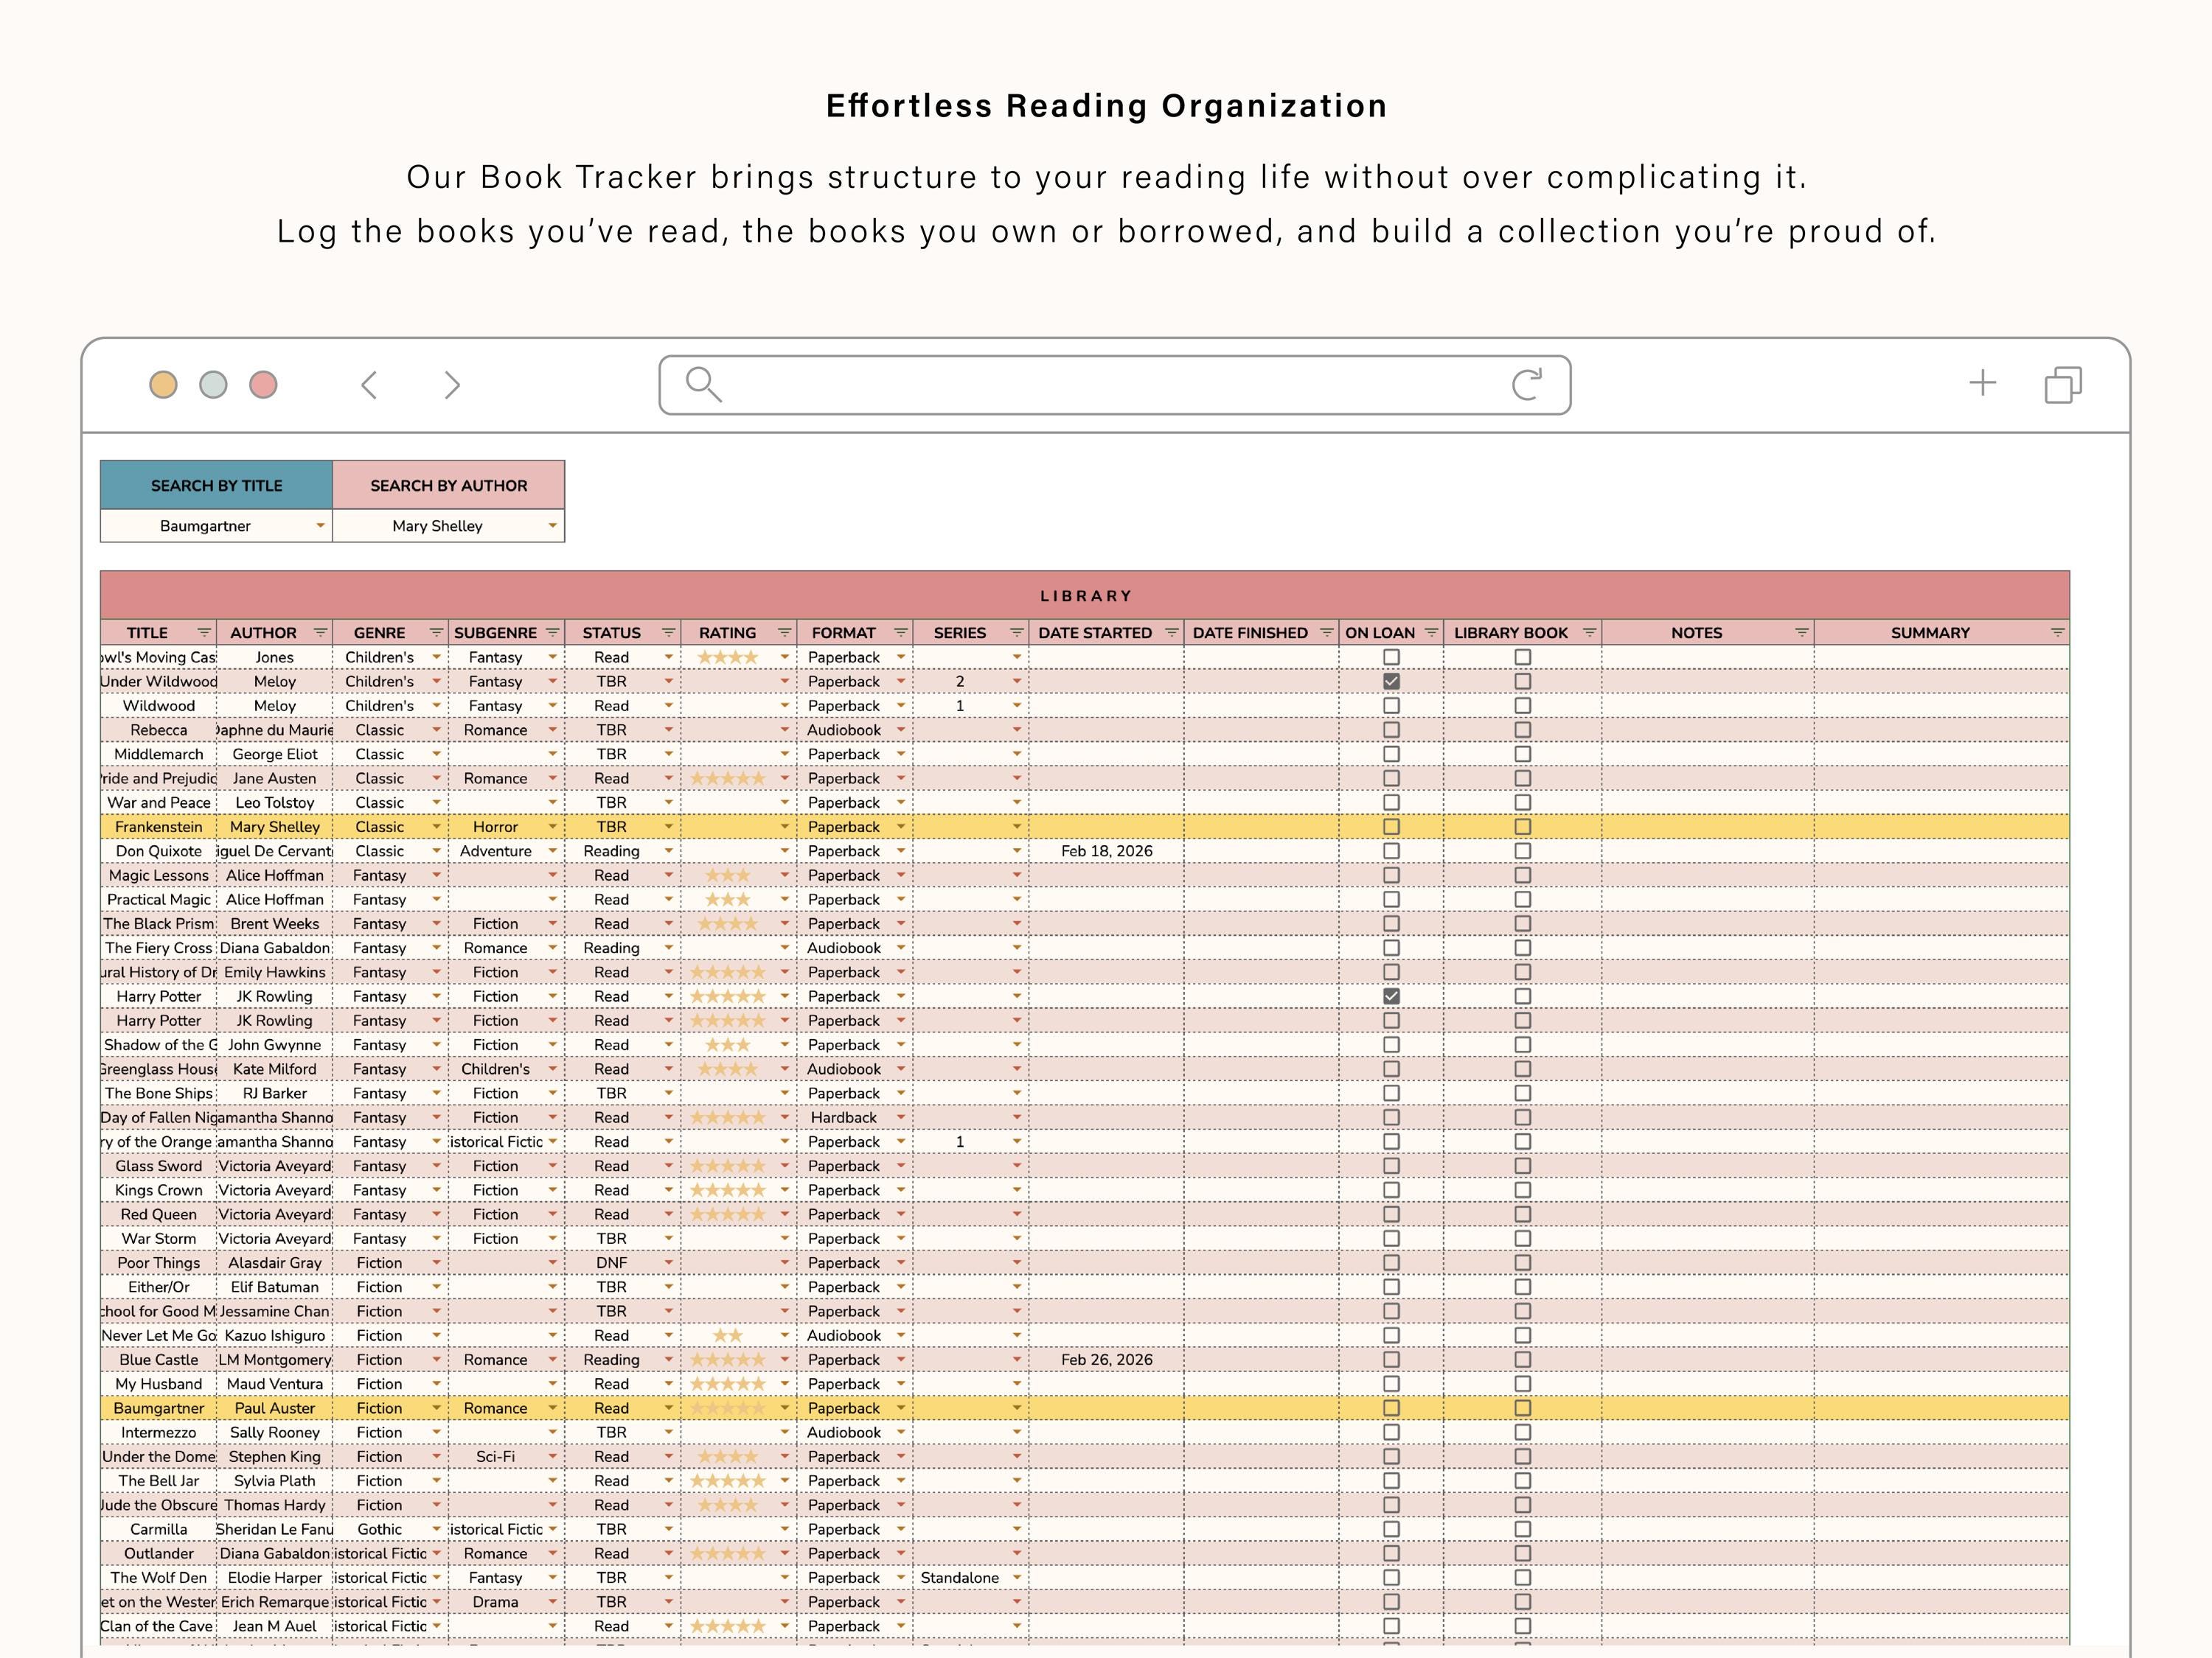Select the Baumgartner title cell in table
Screen dimensions: 2212x1658
[x=158, y=1408]
